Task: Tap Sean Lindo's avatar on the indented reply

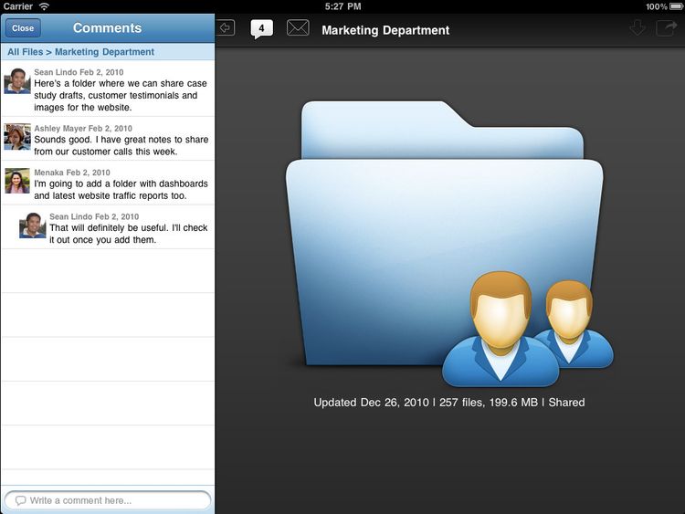Action: pyautogui.click(x=33, y=225)
